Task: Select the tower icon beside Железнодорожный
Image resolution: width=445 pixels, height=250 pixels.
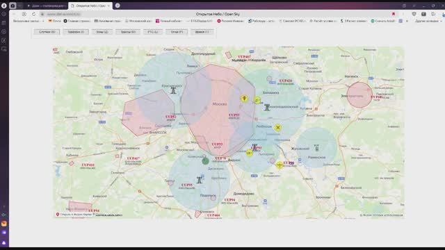Action: (x=267, y=107)
